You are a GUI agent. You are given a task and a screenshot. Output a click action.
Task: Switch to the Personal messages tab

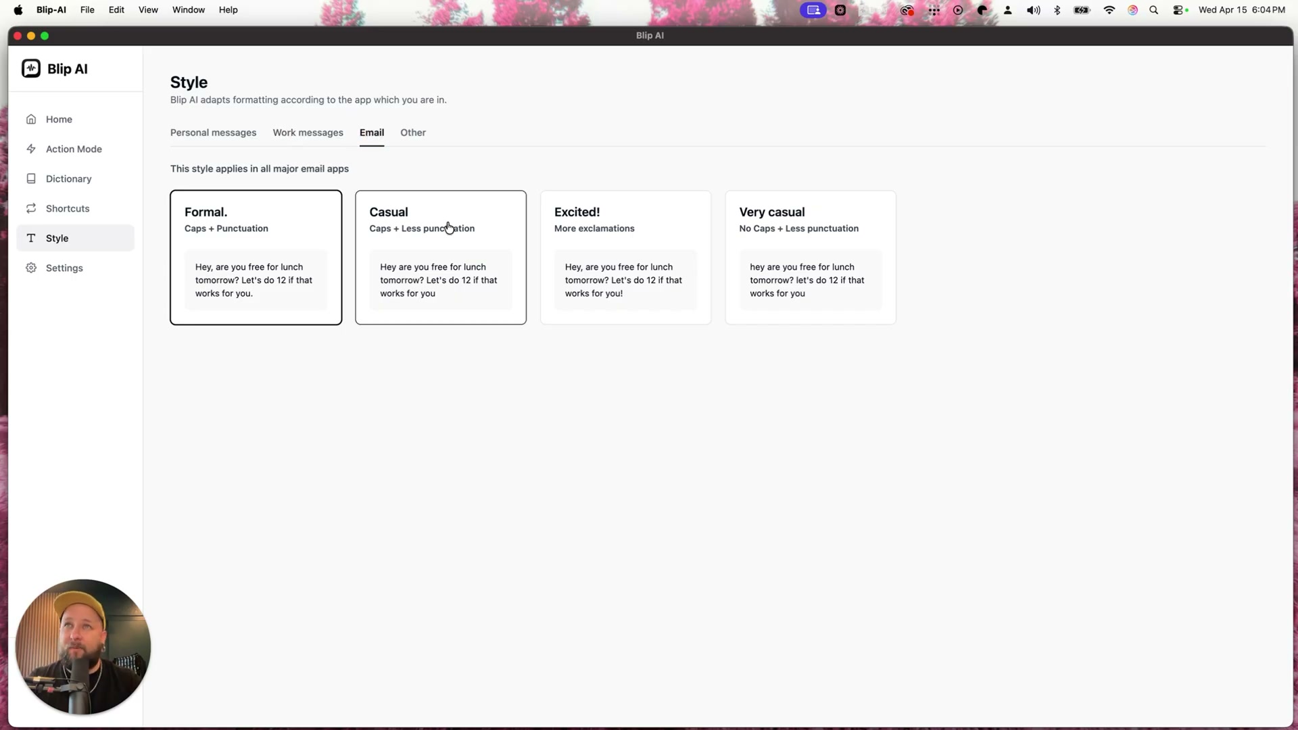[213, 132]
